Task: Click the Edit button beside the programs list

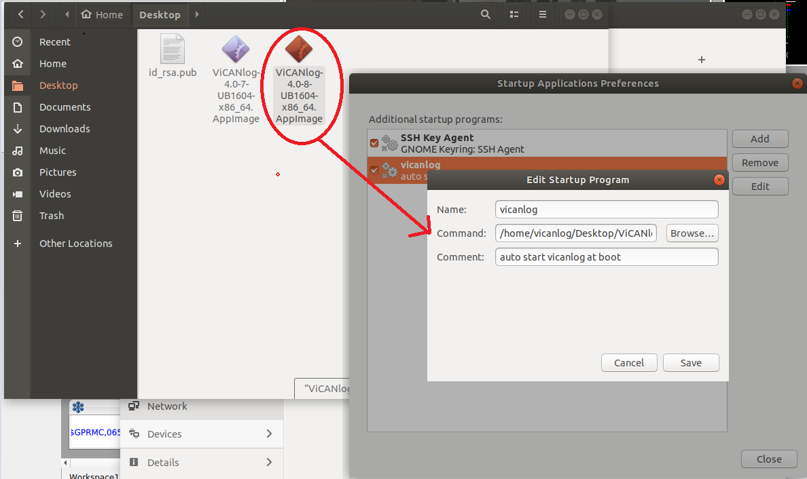Action: (x=760, y=186)
